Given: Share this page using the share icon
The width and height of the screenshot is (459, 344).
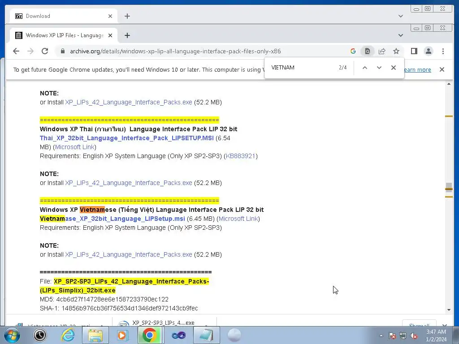Looking at the screenshot, I should point(382,51).
